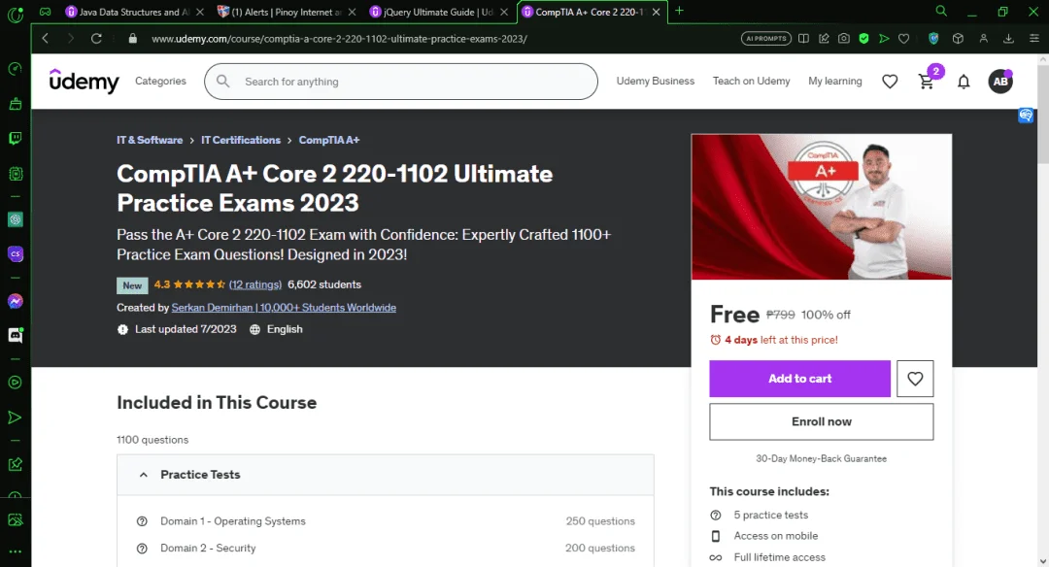The width and height of the screenshot is (1049, 567).
Task: Open the extensions cube icon
Action: point(958,39)
